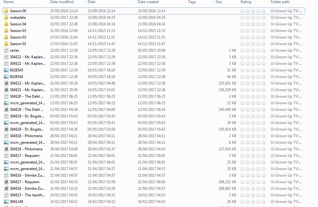Click image file icon for 6028544
The width and height of the screenshot is (318, 207).
point(6,77)
